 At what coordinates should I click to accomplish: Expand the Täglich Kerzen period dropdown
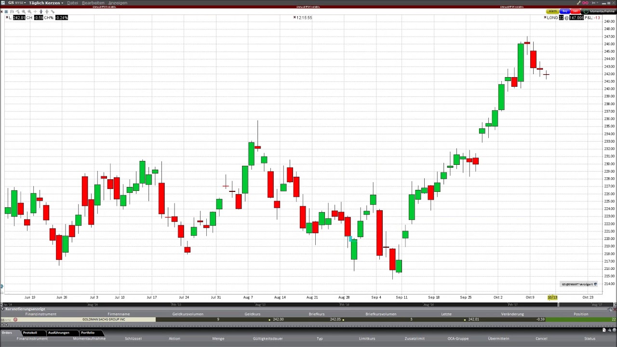click(x=46, y=3)
